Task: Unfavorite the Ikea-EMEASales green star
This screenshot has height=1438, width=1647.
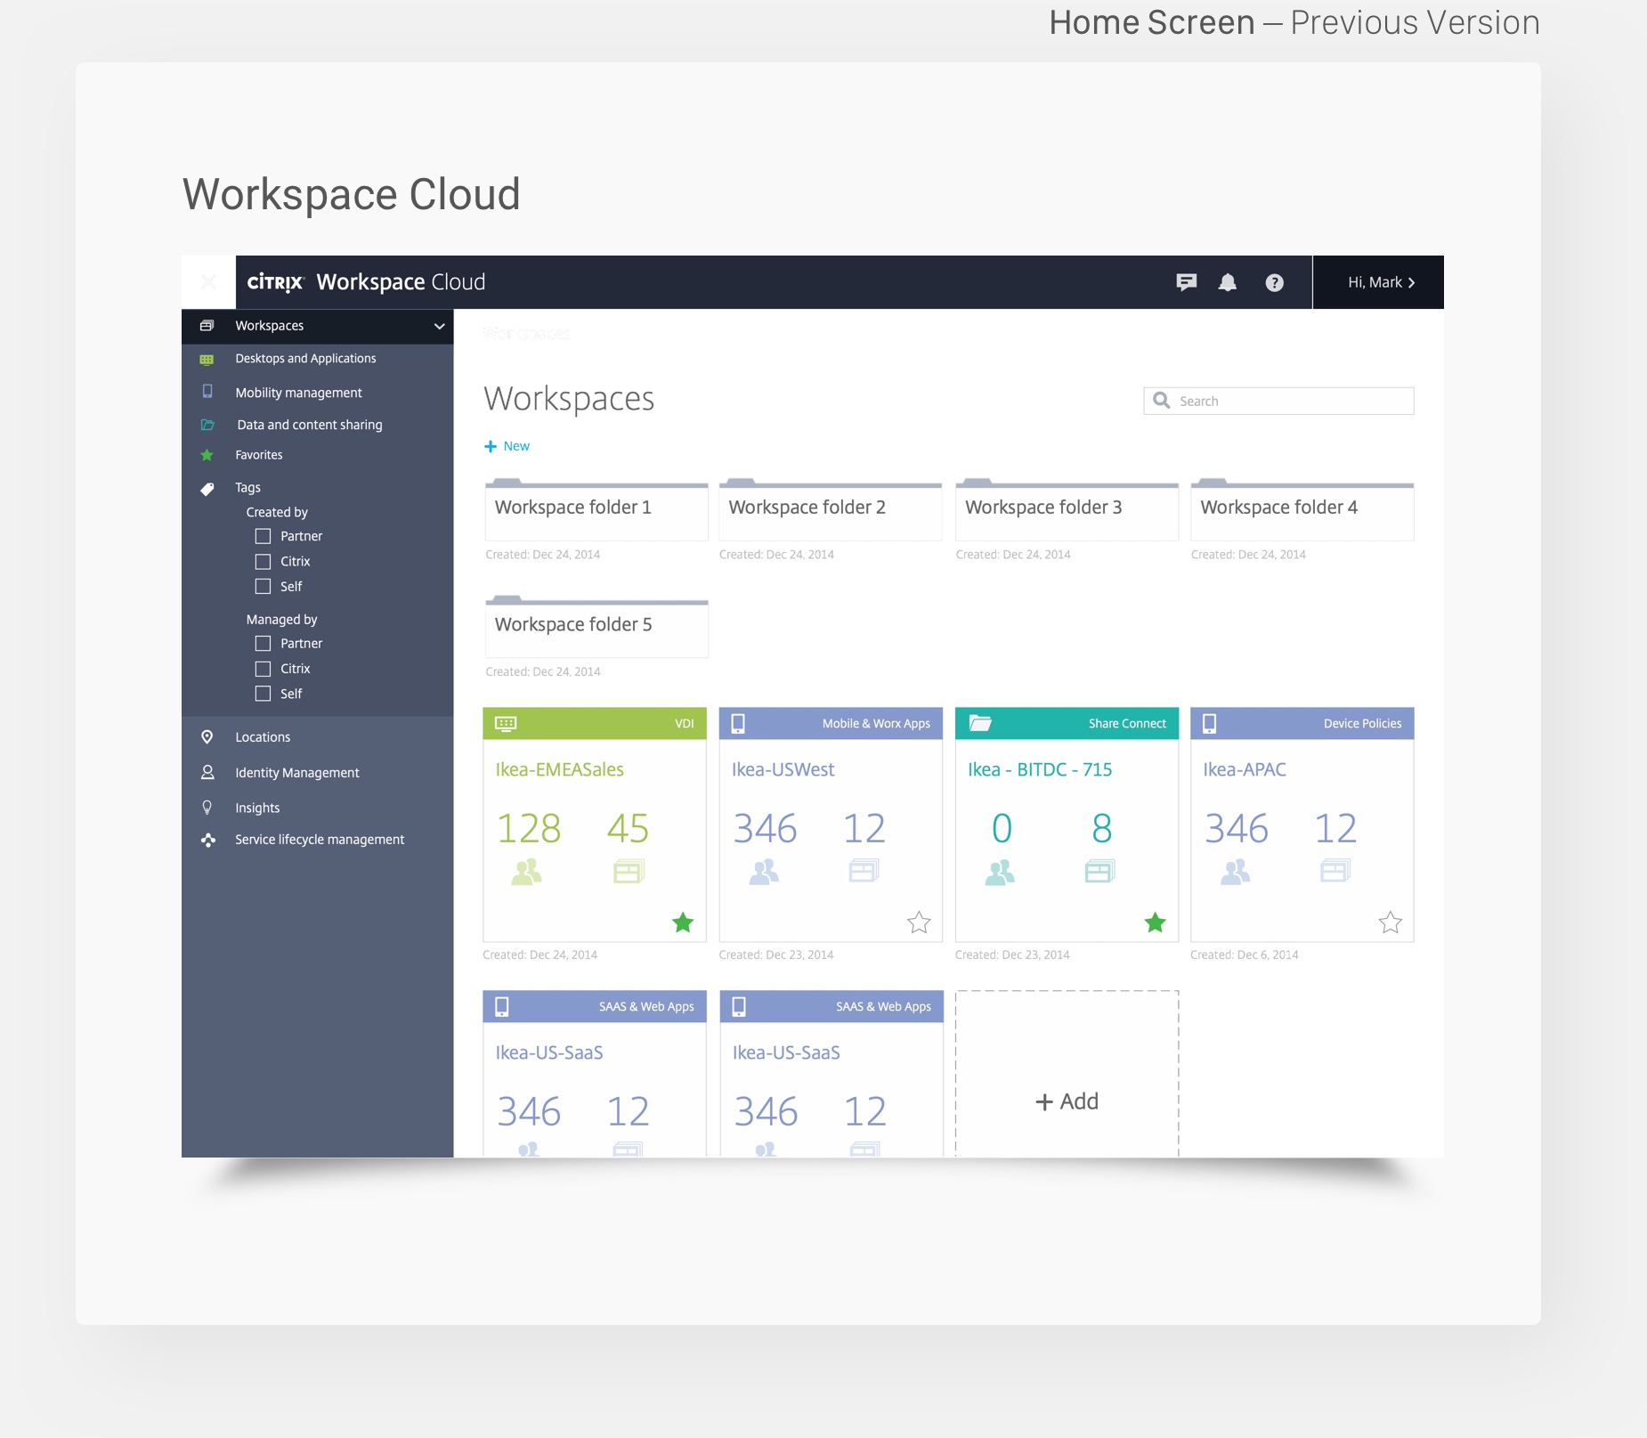Action: (683, 922)
